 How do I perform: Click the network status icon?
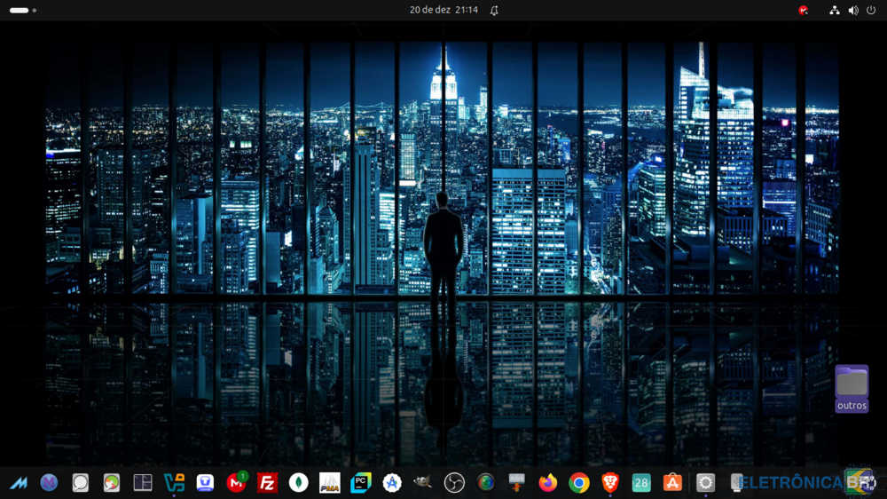point(835,10)
